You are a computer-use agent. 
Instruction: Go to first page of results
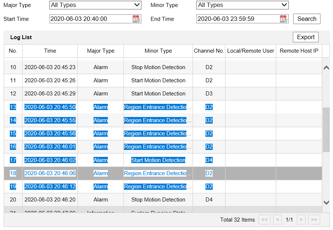pyautogui.click(x=264, y=220)
